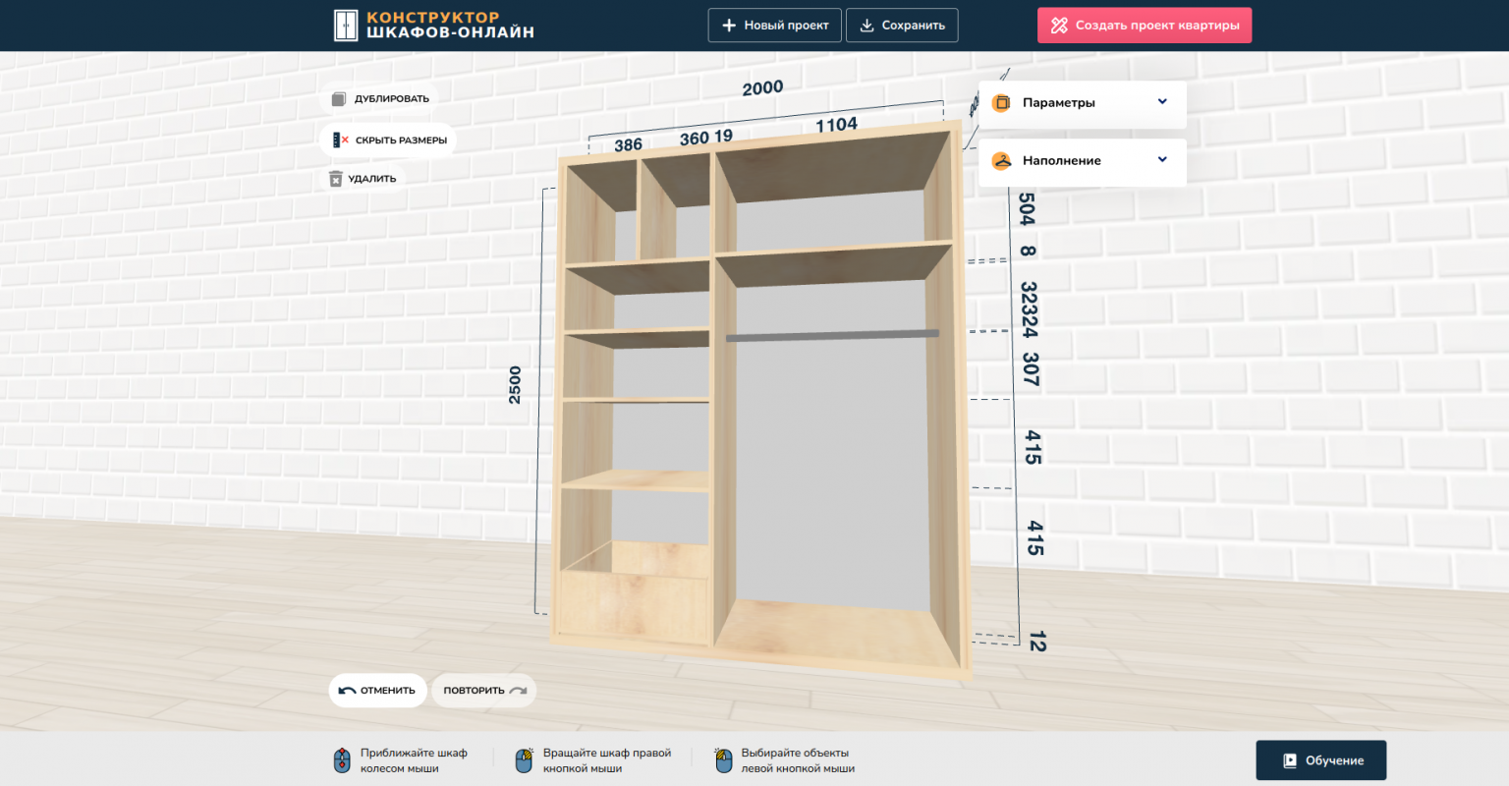
Task: Click the 2000 width dimension label
Action: click(762, 88)
